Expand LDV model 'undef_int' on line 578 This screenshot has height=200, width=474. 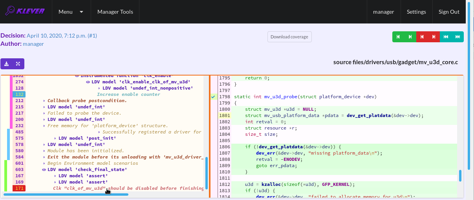pyautogui.click(x=44, y=144)
